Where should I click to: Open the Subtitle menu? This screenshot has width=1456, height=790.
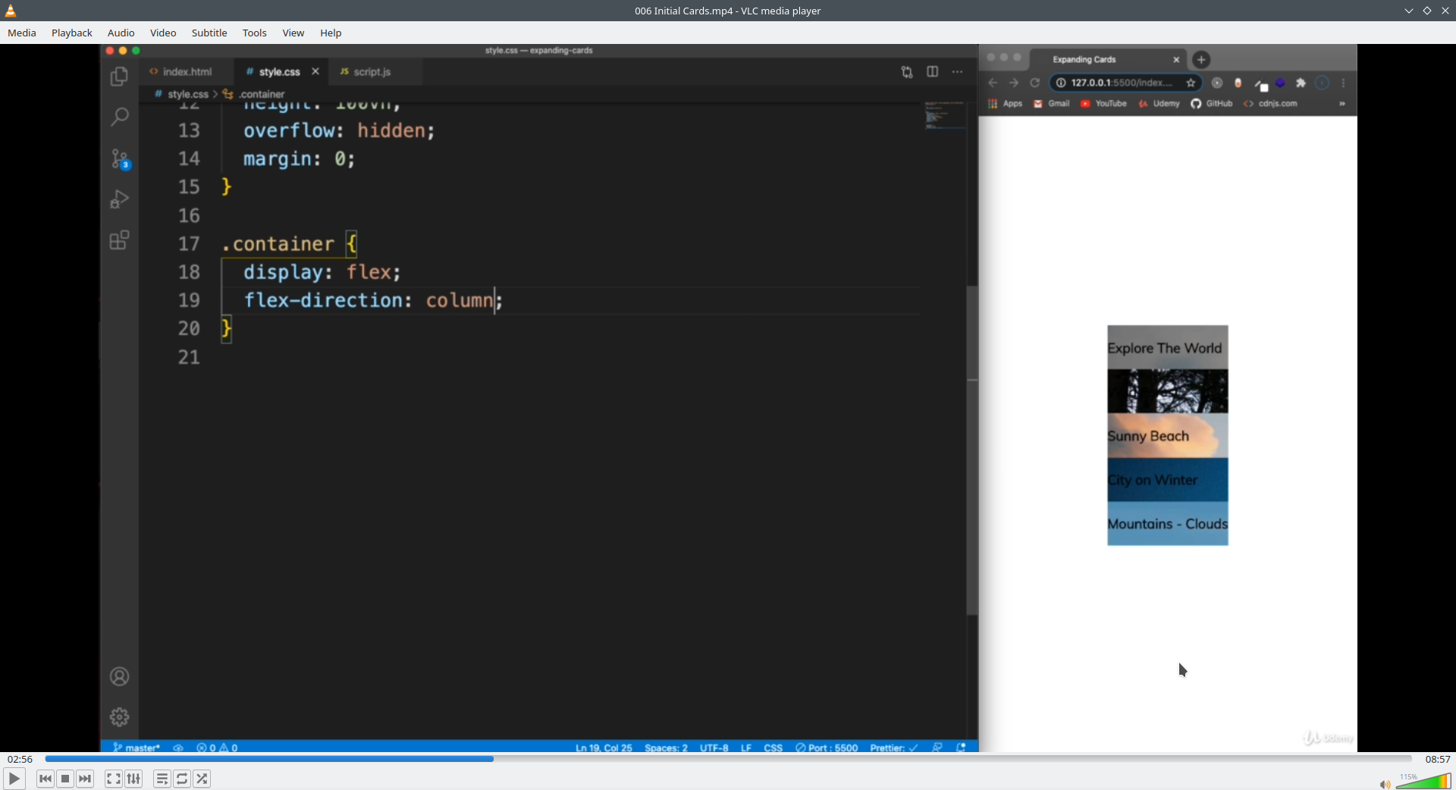209,33
